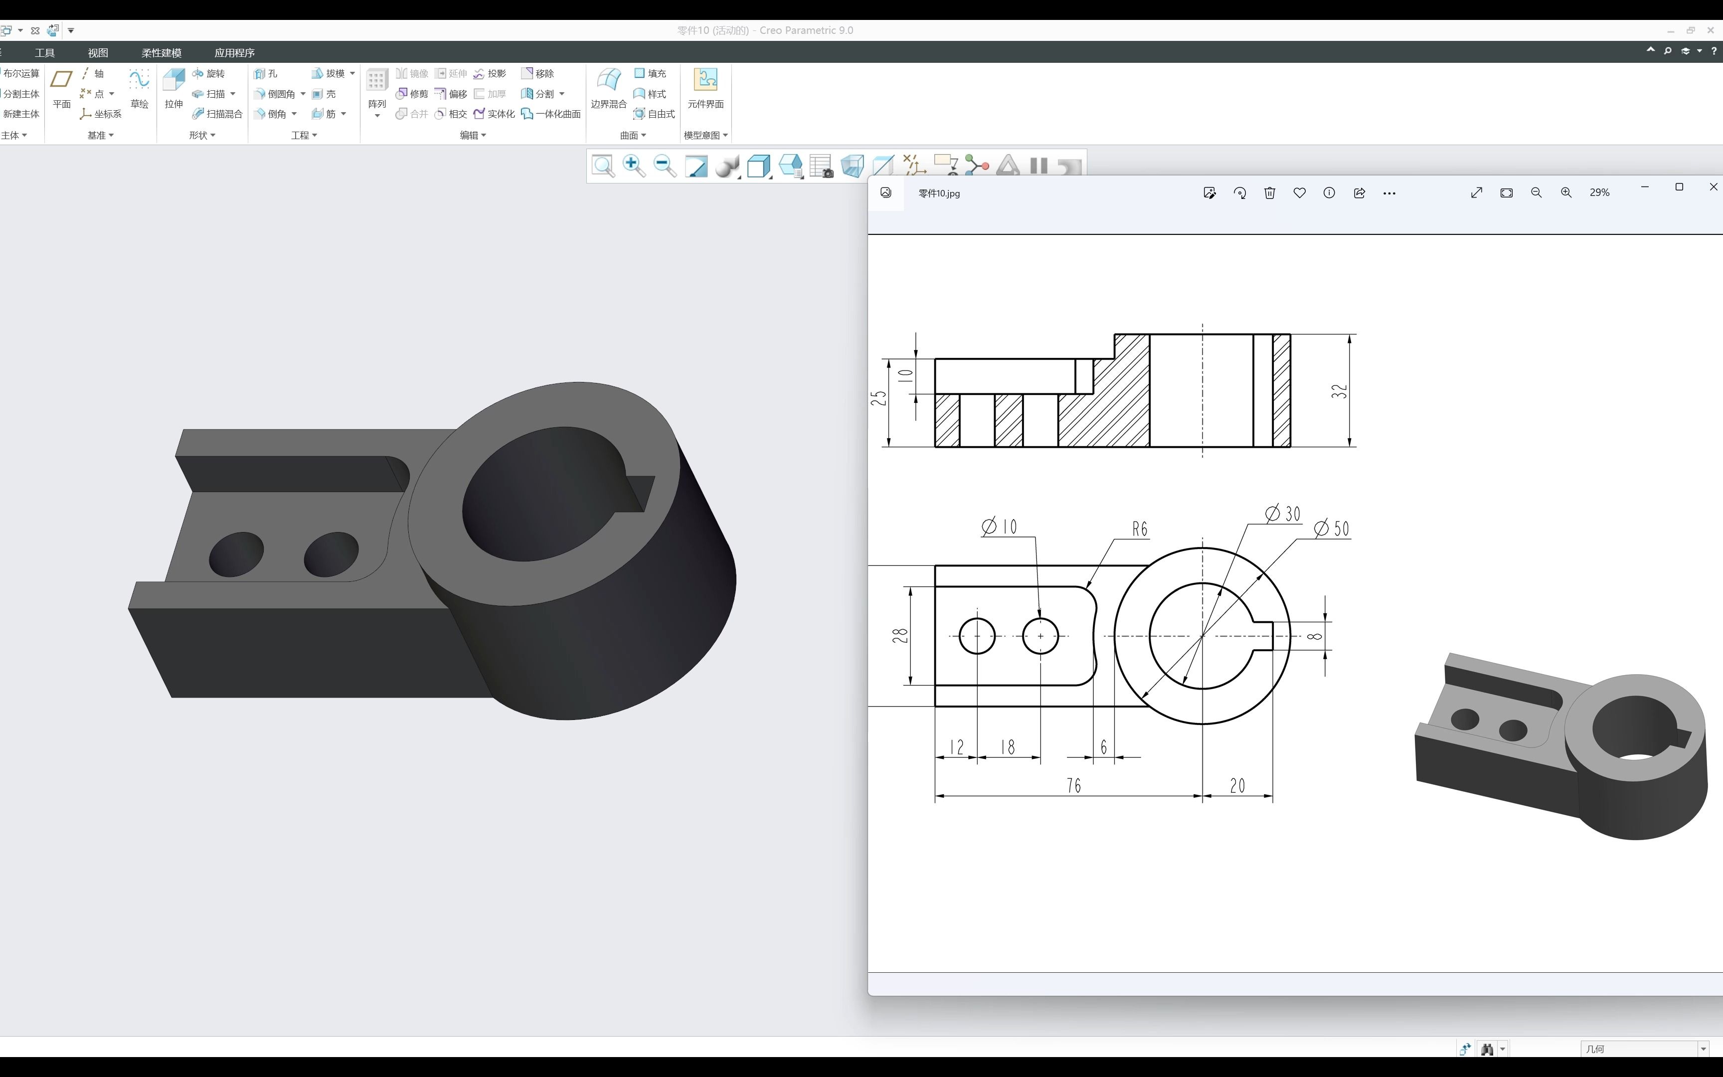Toggle annotation display in graphics toolbar
This screenshot has width=1723, height=1077.
(946, 166)
